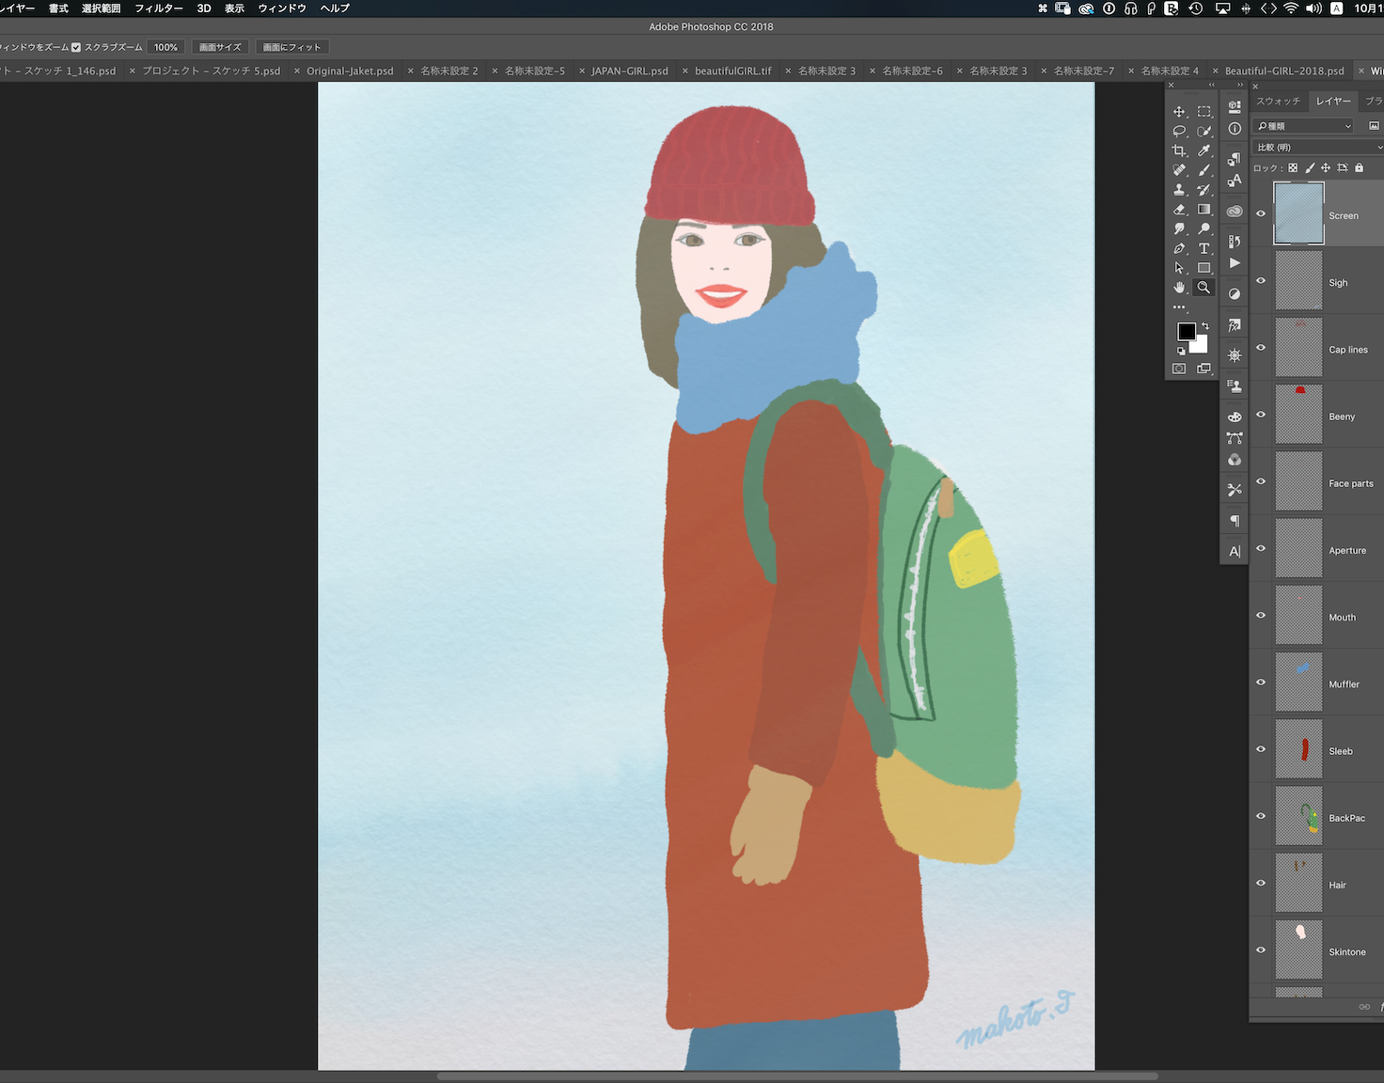Viewport: 1384px width, 1083px height.
Task: Select the Zoom tool in toolbox
Action: 1203,288
